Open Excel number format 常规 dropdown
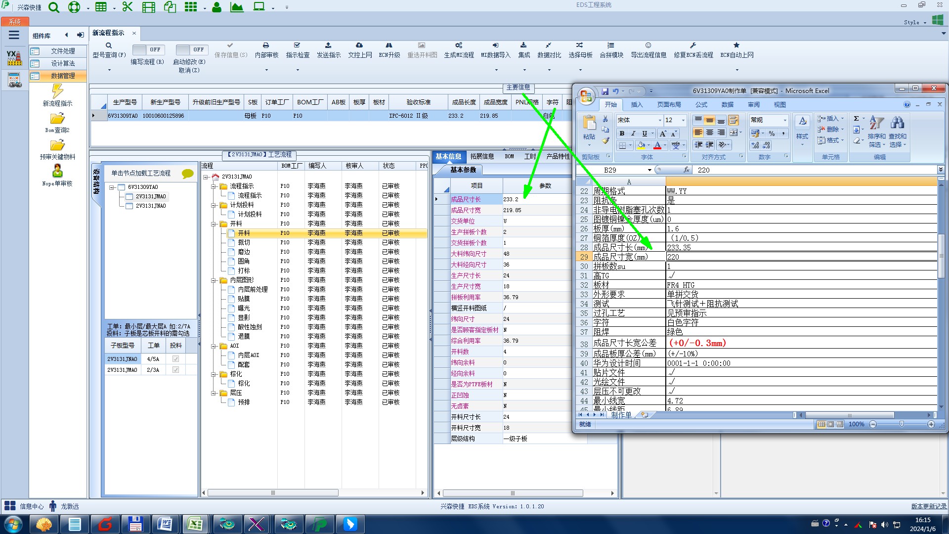 784,120
